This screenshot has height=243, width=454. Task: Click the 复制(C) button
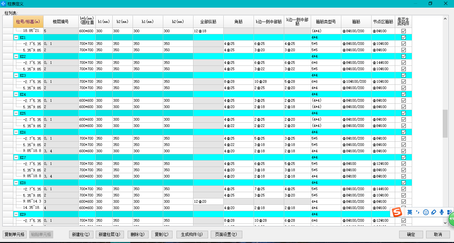pyautogui.click(x=162, y=234)
